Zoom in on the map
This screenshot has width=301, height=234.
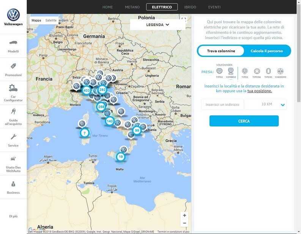[x=184, y=215]
